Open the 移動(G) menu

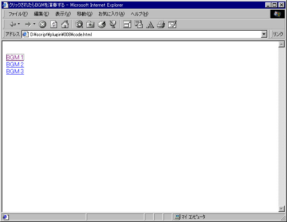pyautogui.click(x=85, y=14)
